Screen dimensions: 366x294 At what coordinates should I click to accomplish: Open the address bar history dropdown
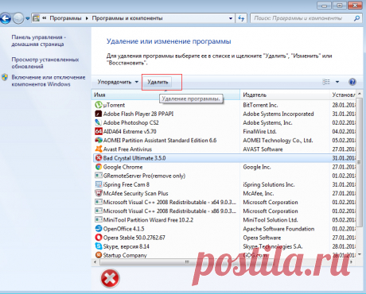[x=231, y=18]
